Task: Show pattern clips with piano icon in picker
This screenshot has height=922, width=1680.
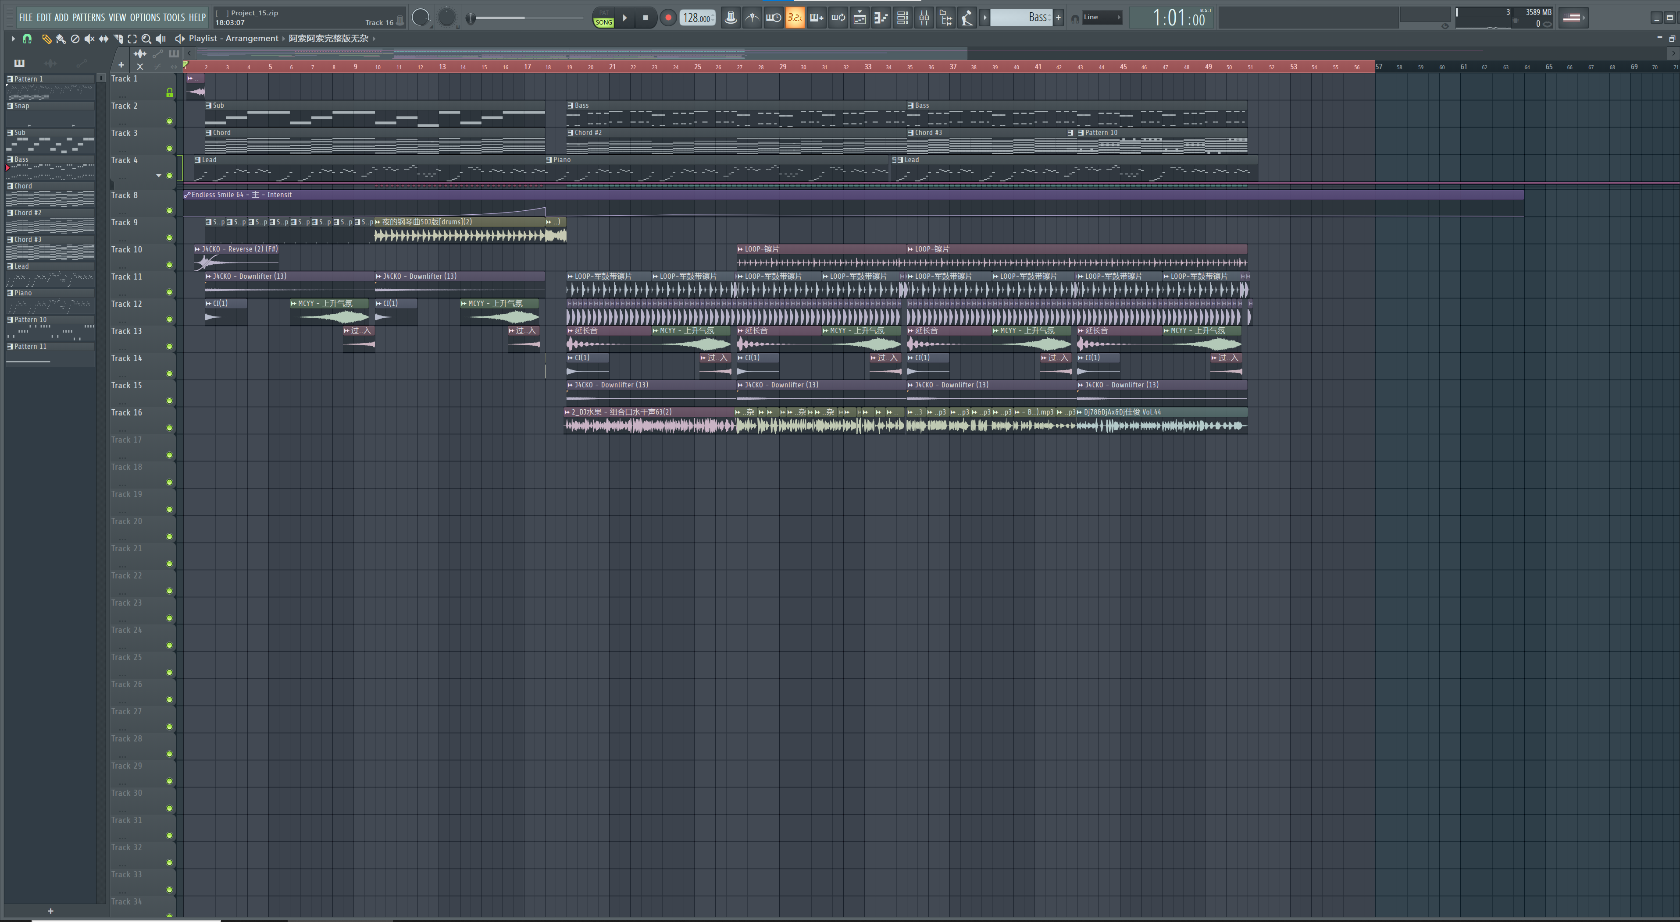Action: point(20,63)
